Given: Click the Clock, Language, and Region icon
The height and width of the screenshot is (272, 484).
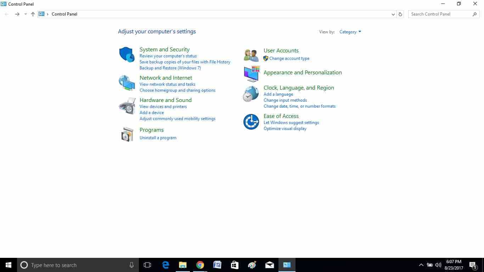Looking at the screenshot, I should point(251,94).
